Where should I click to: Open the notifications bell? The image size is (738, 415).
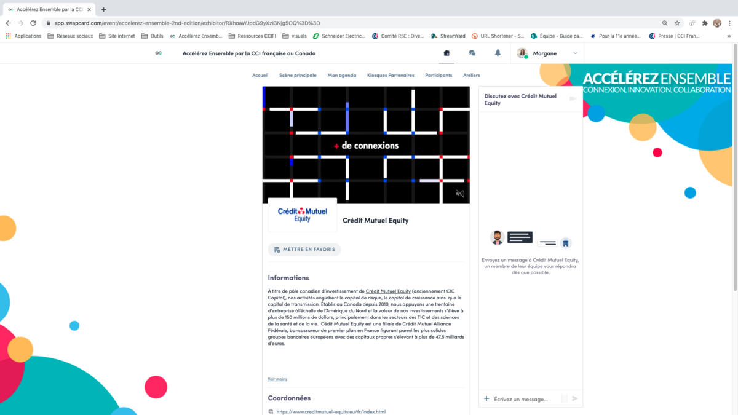[498, 53]
